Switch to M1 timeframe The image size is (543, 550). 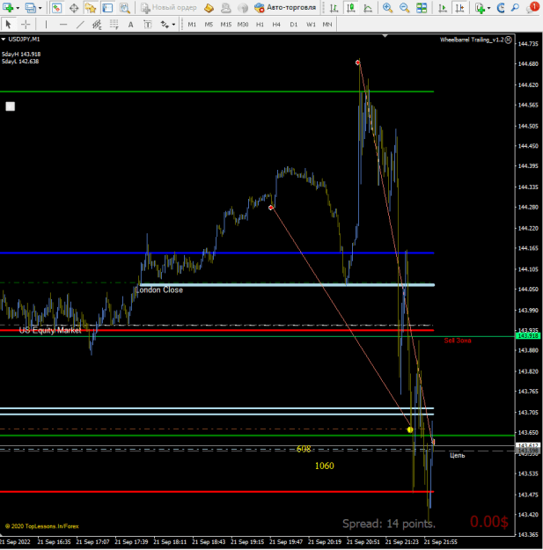(192, 25)
